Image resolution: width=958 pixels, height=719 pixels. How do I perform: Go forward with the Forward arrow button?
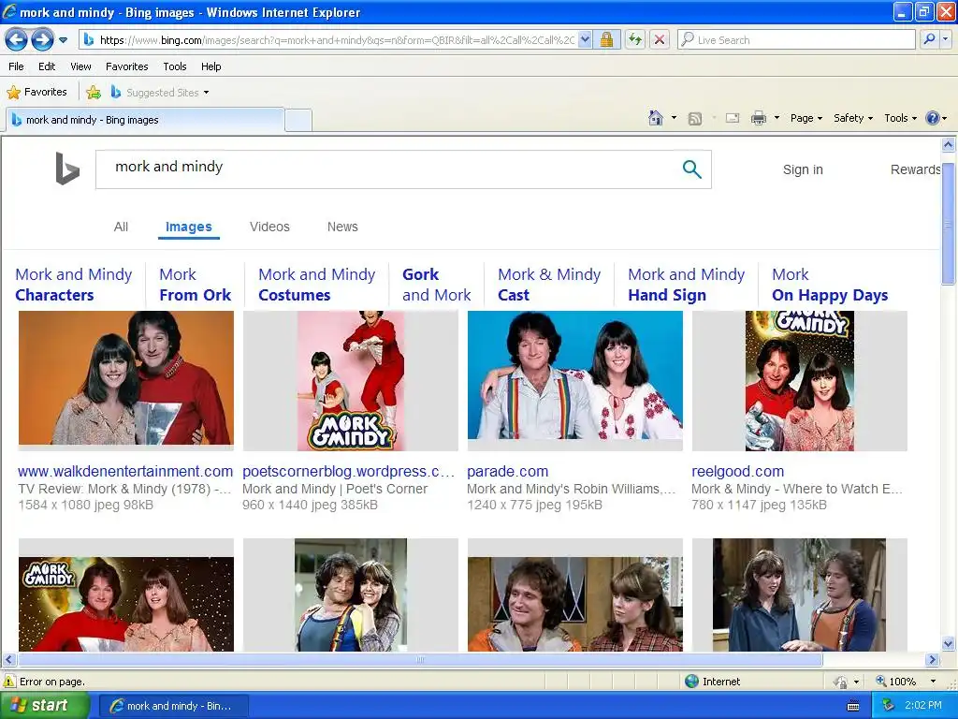(x=42, y=40)
